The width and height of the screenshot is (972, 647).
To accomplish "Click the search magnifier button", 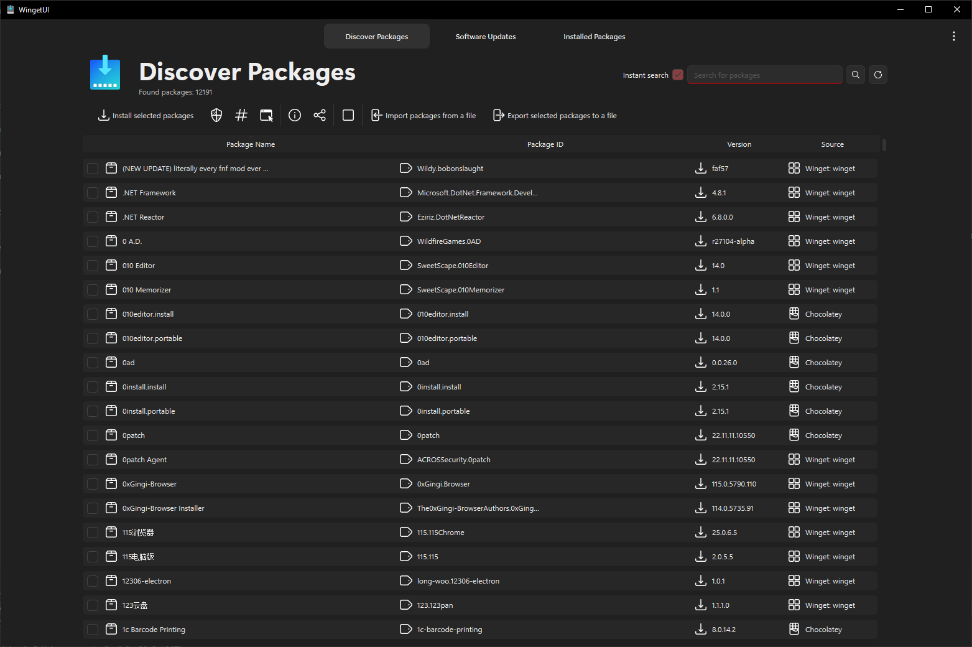I will coord(856,75).
